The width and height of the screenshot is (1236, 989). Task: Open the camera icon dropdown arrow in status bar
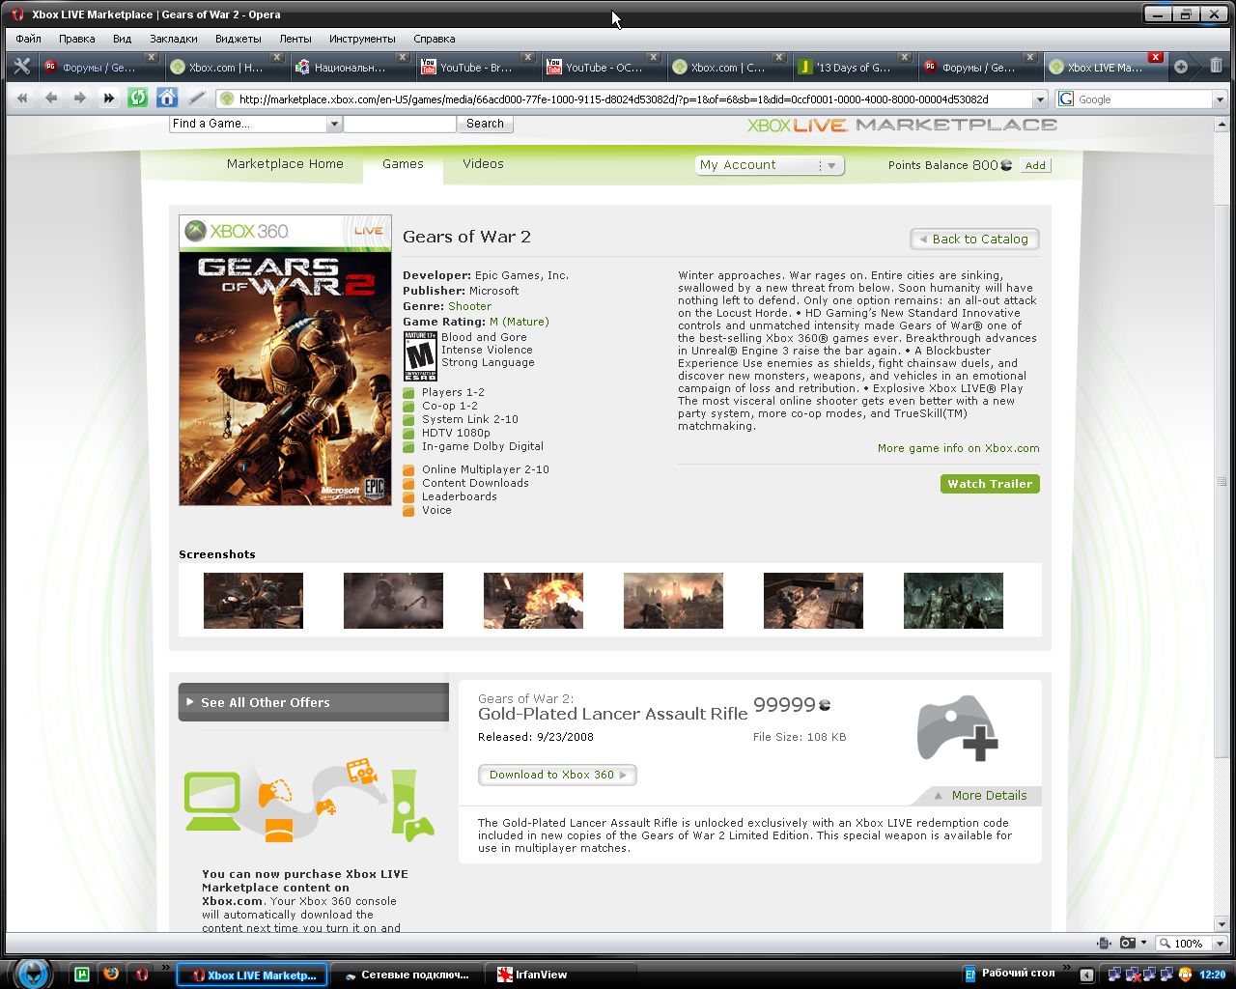click(x=1143, y=943)
